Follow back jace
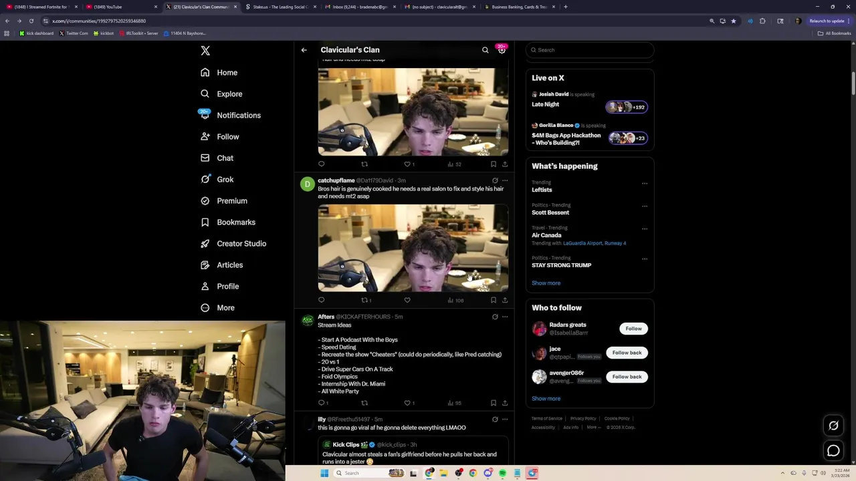856x481 pixels. pos(627,353)
